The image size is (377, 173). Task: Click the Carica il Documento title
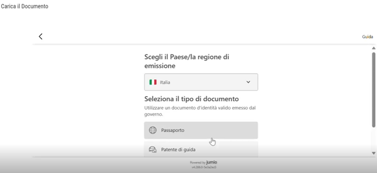[x=24, y=7]
